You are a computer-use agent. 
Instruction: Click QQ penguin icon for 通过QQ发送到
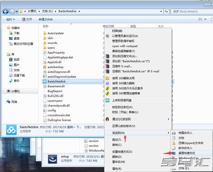107,119
